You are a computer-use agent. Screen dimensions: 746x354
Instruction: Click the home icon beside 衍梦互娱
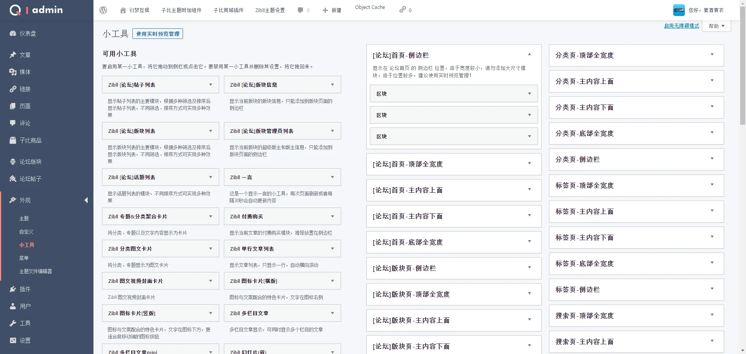[123, 10]
